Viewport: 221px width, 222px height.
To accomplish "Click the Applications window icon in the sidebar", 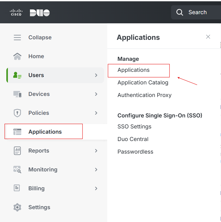I will click(17, 132).
